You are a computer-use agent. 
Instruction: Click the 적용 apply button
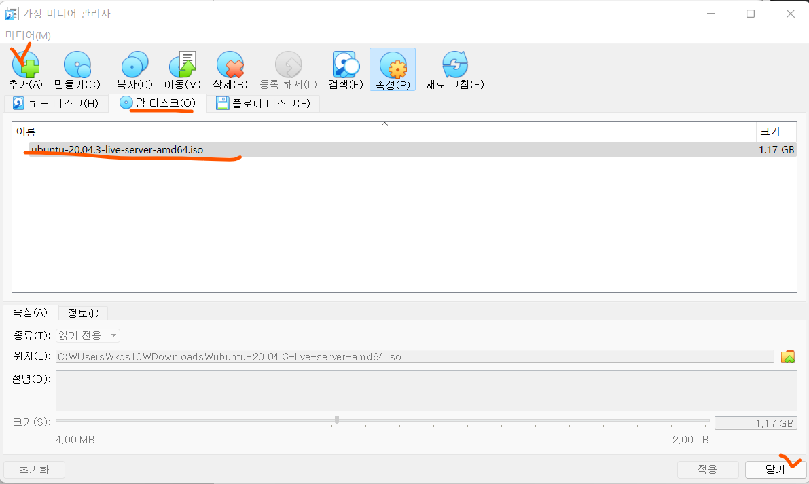pos(707,469)
